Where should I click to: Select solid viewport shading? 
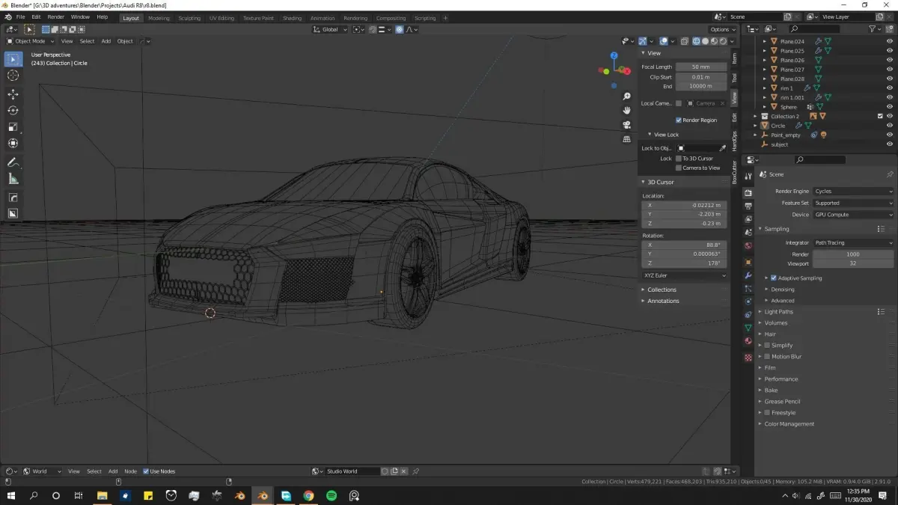(705, 41)
